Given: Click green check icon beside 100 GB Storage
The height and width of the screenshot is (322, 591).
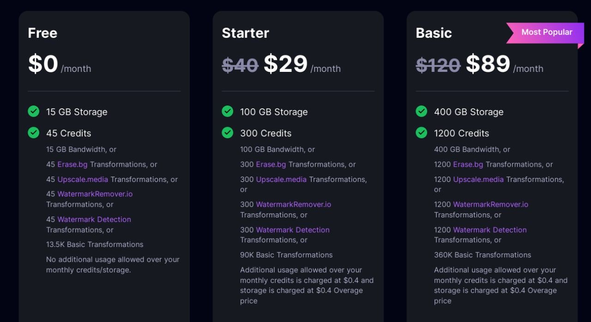Looking at the screenshot, I should [227, 111].
